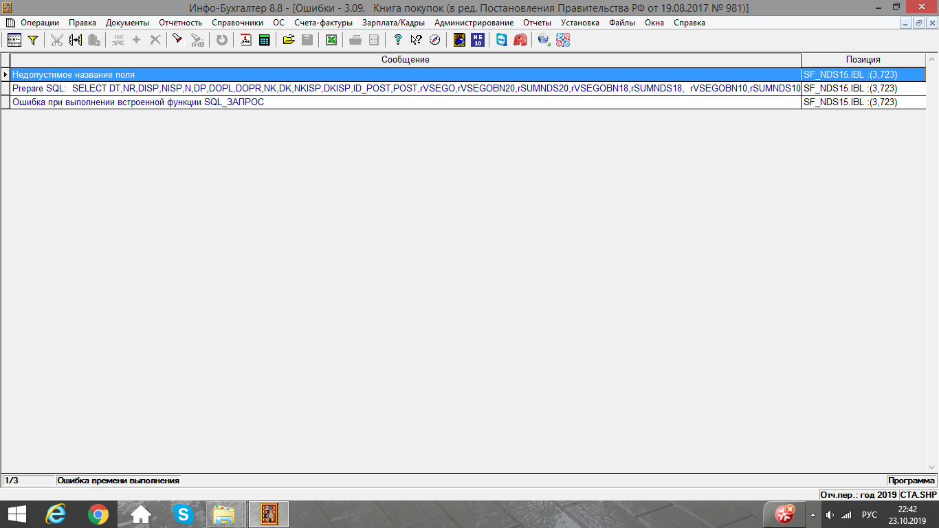This screenshot has width=939, height=528.
Task: Open the Файлы menu
Action: point(622,23)
